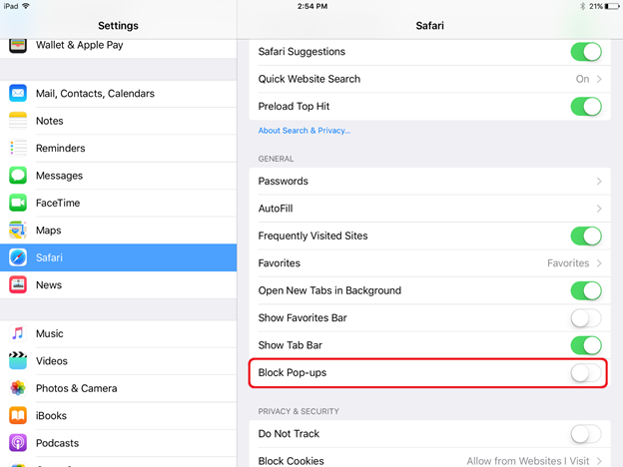Screen dimensions: 623x467
Task: Toggle Show Favorites Bar on
Action: pos(586,318)
